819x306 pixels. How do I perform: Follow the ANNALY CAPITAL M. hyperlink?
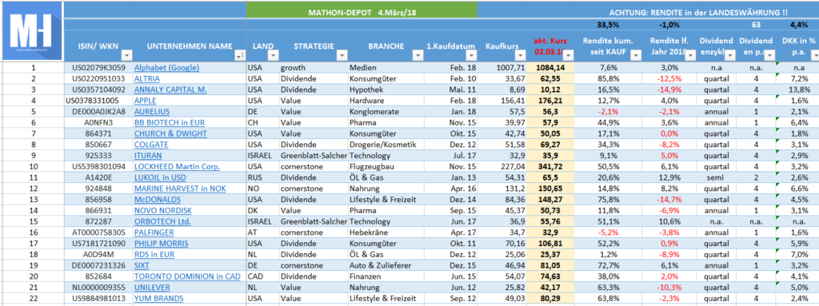click(x=170, y=89)
